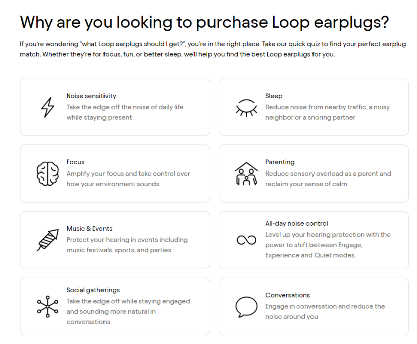Click 'Amplify your focus' description text
The image size is (417, 344).
tap(128, 179)
